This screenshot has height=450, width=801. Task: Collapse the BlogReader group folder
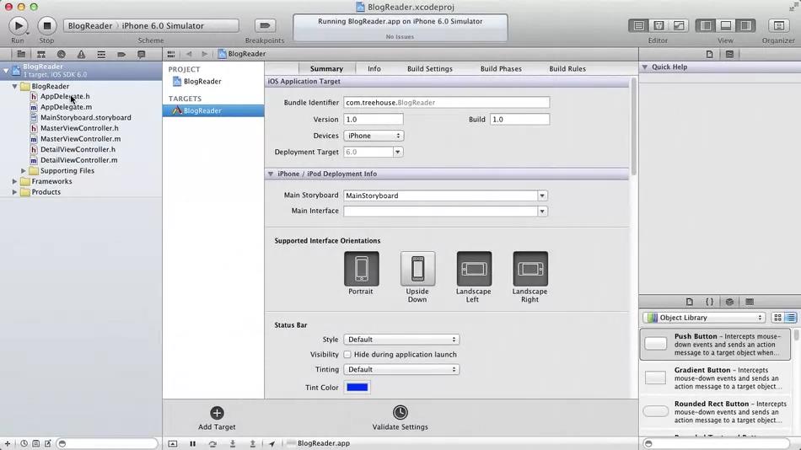click(15, 86)
